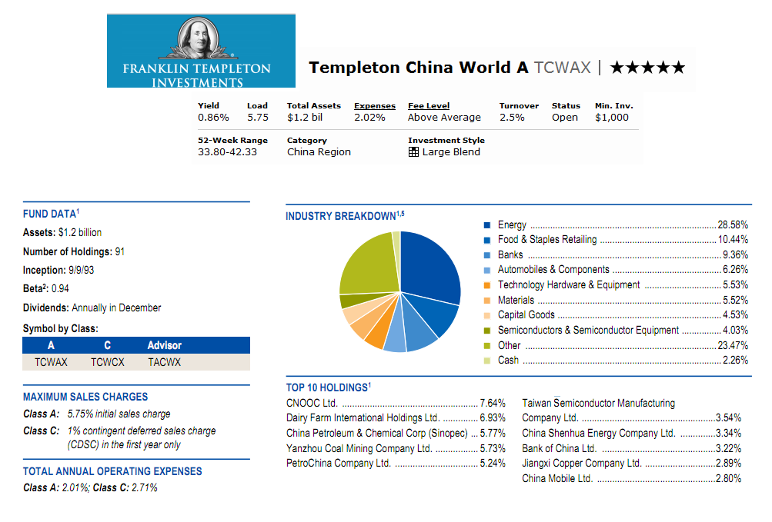Screen dimensions: 772x522
Task: Click the Large Blend investment style grid icon
Action: coord(414,151)
